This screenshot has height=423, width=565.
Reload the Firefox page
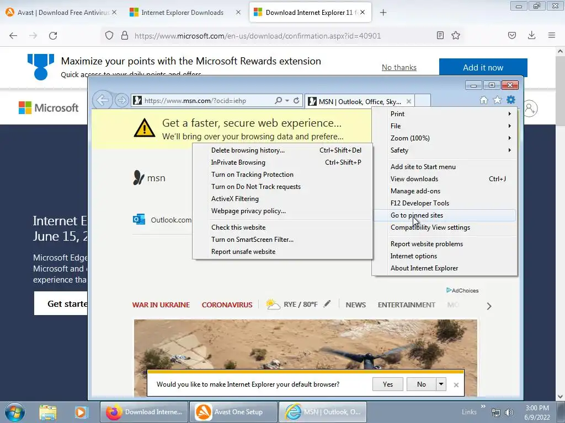[x=53, y=36]
